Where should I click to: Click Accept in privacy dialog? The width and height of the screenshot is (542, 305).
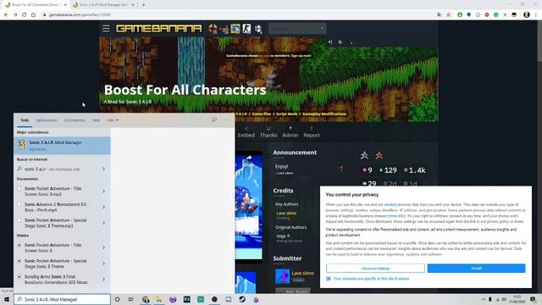point(476,269)
